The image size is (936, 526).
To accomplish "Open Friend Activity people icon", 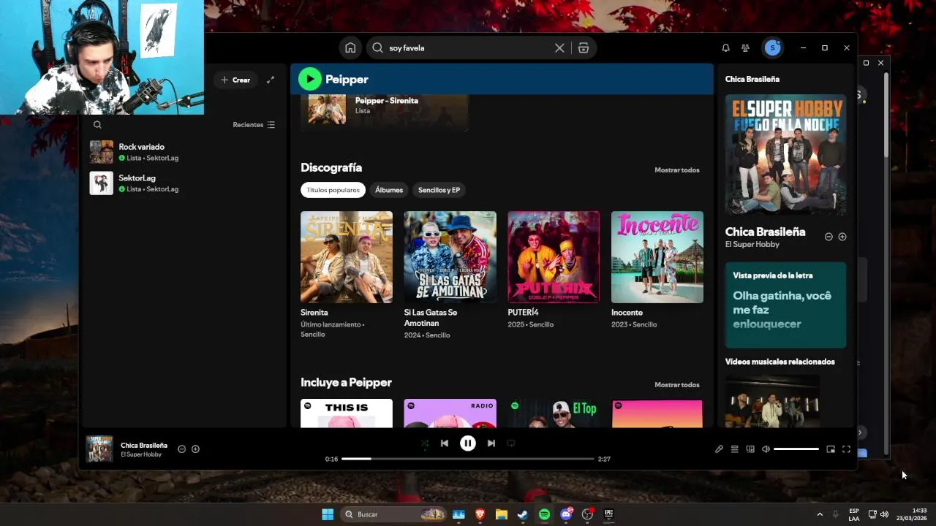I will pos(745,47).
